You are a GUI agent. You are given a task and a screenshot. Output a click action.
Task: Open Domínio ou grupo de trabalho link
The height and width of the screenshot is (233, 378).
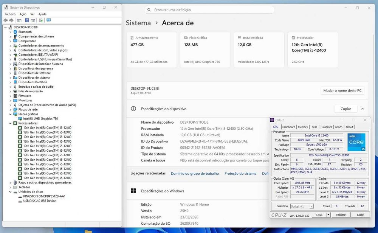(x=195, y=173)
